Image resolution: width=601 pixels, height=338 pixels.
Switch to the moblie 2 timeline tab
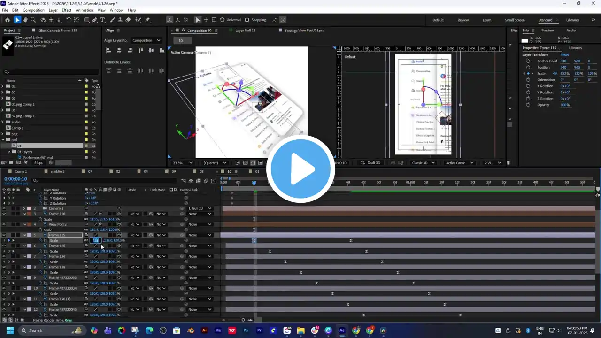click(57, 171)
